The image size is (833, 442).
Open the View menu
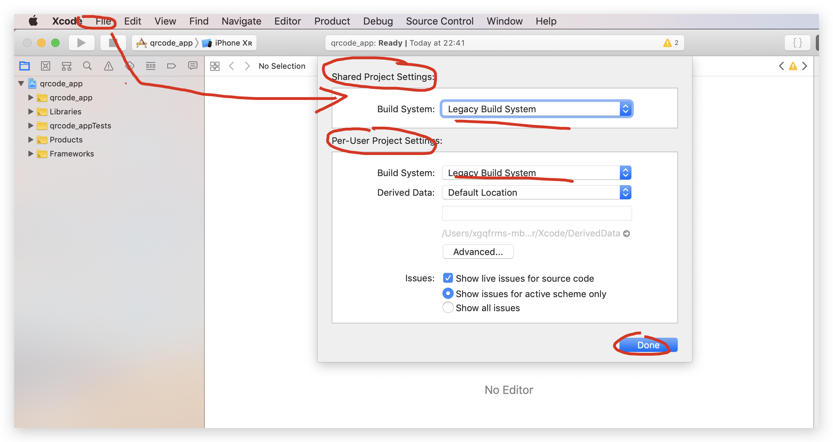[x=165, y=21]
